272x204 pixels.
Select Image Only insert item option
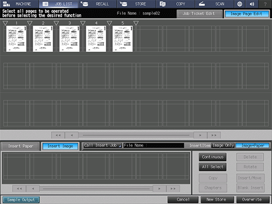point(223,146)
